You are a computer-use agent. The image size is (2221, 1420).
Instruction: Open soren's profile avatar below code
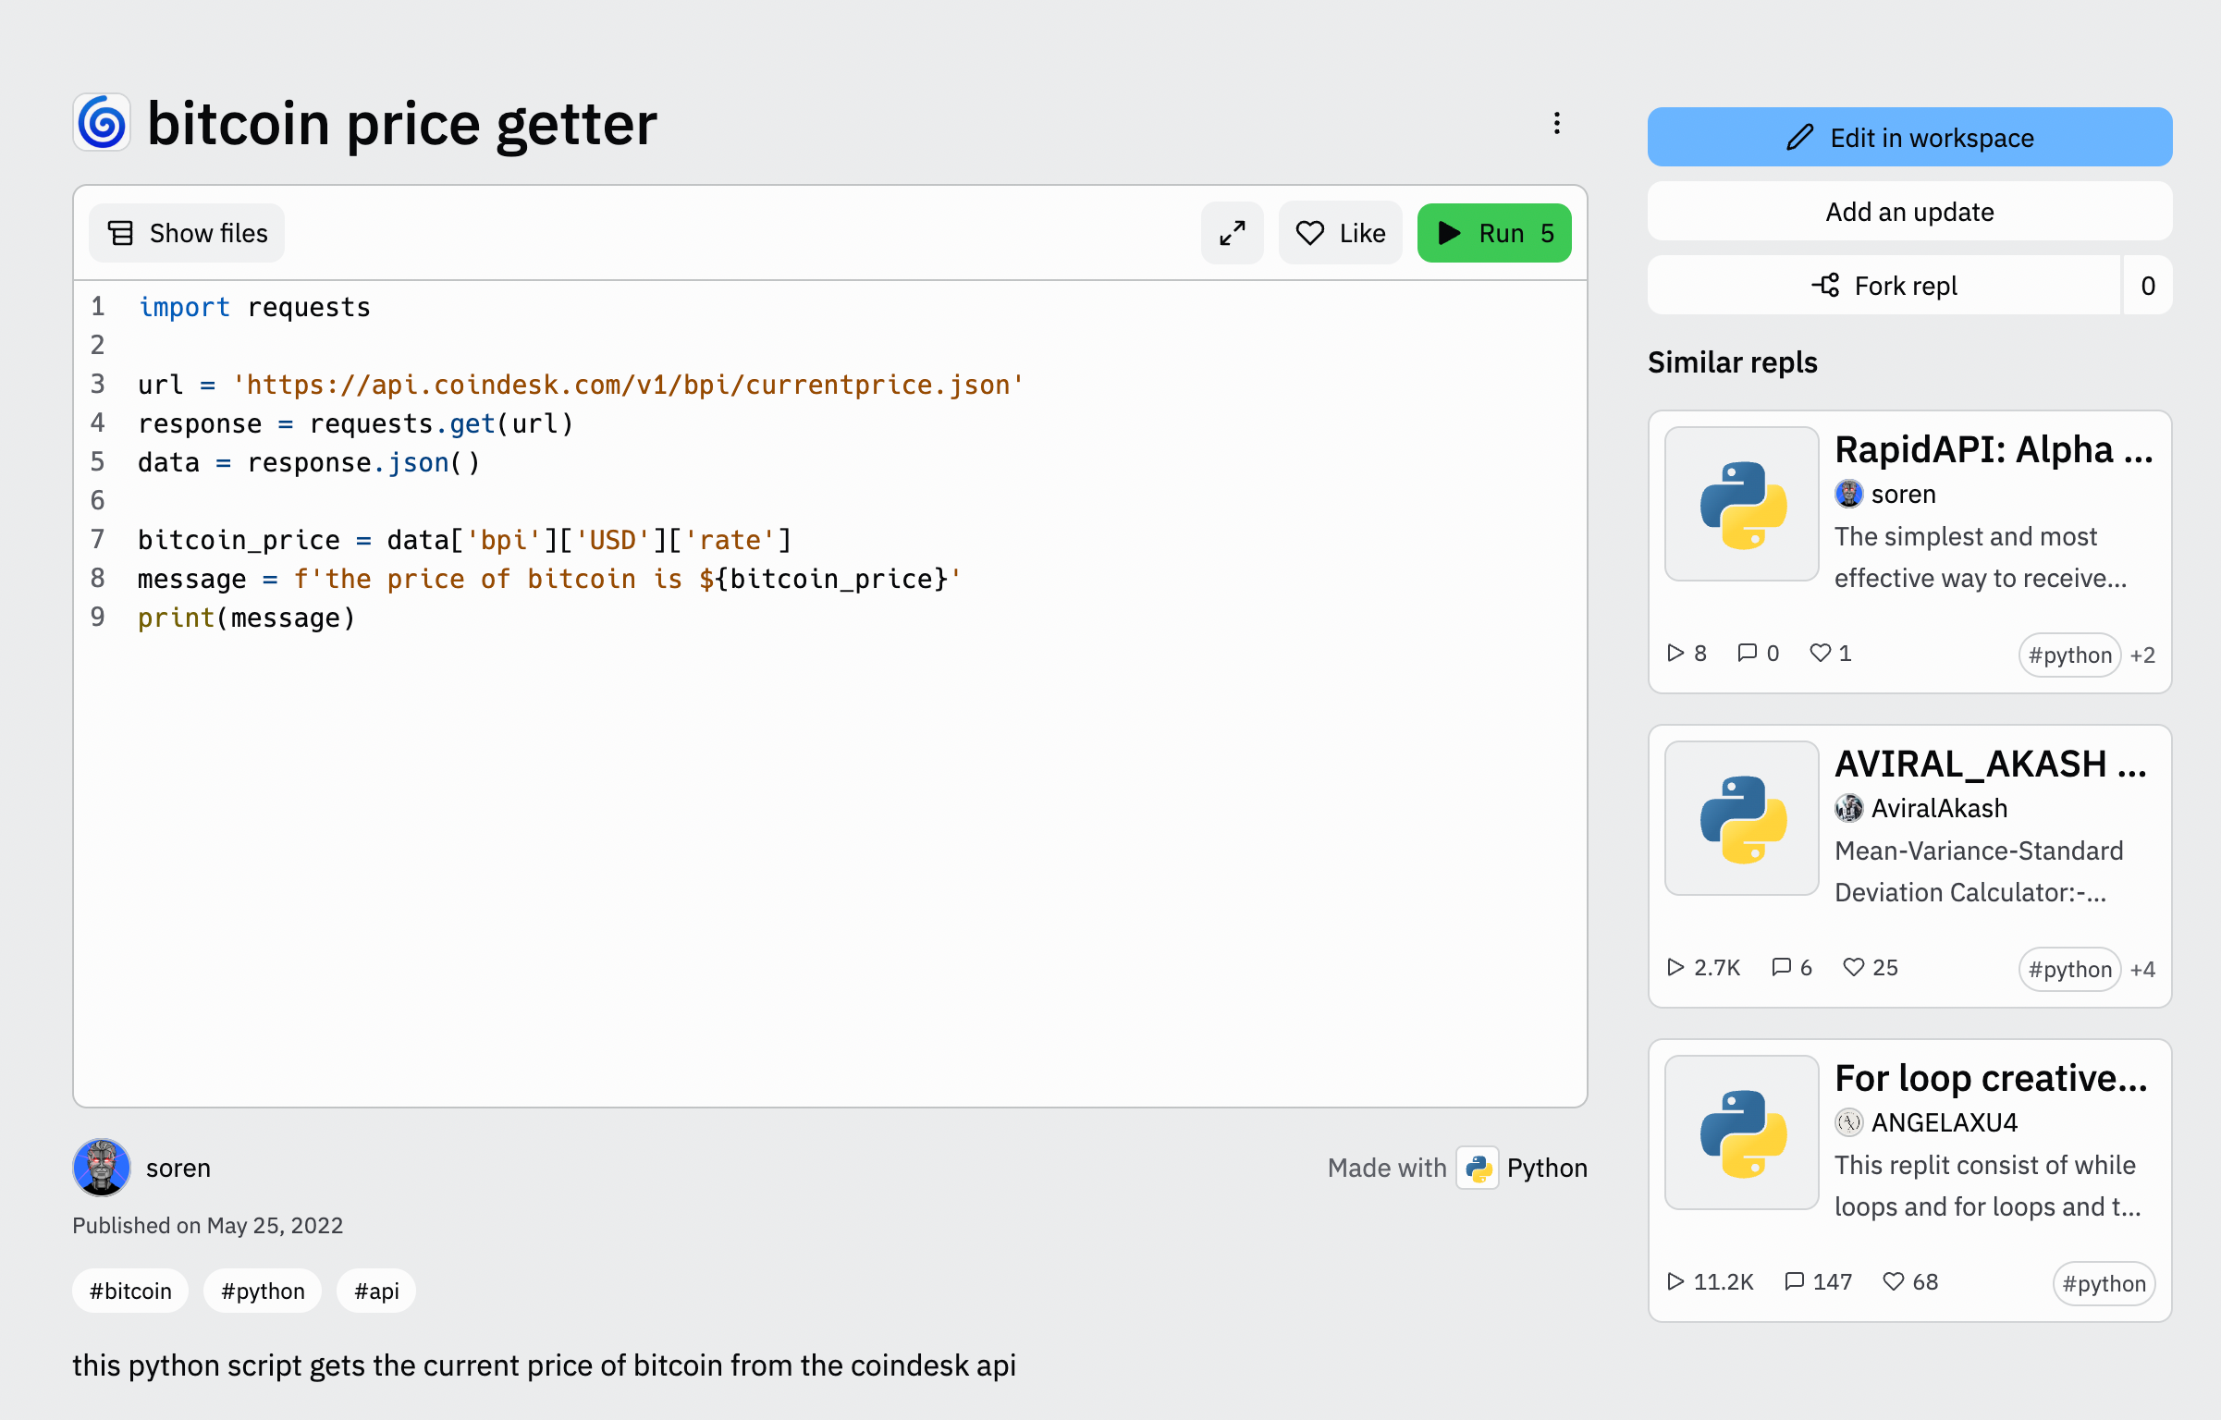(x=102, y=1168)
